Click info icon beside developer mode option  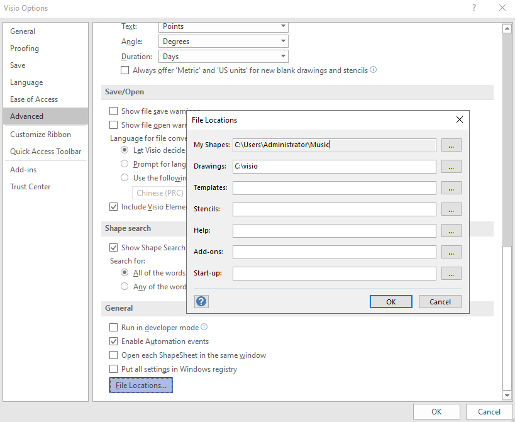204,327
